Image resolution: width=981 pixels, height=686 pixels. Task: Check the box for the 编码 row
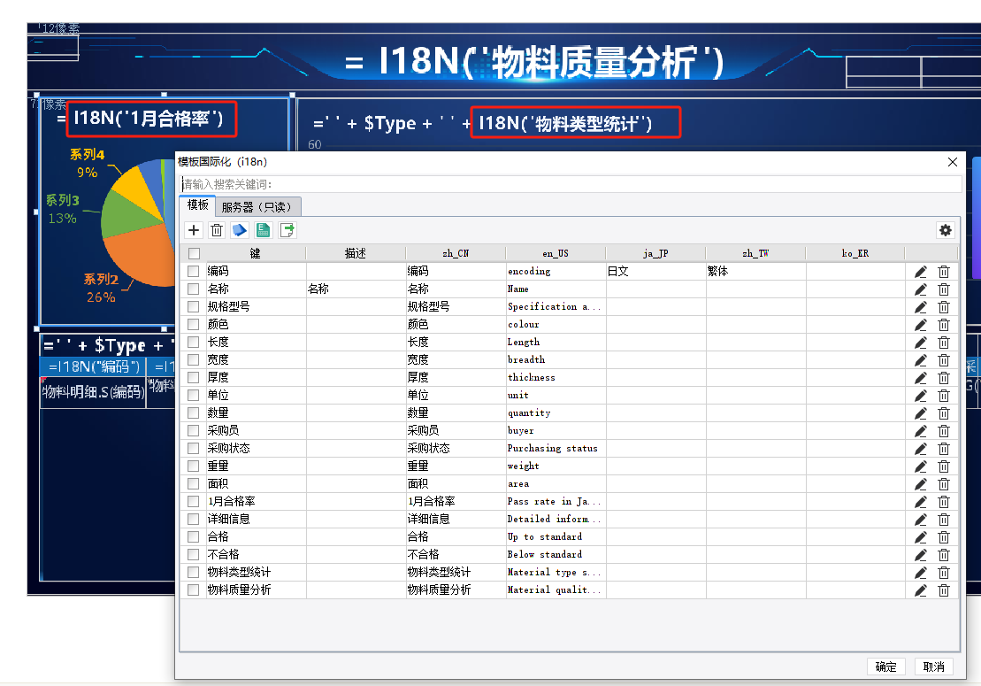pyautogui.click(x=194, y=271)
